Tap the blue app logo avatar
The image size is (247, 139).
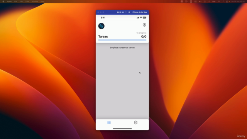pyautogui.click(x=101, y=26)
